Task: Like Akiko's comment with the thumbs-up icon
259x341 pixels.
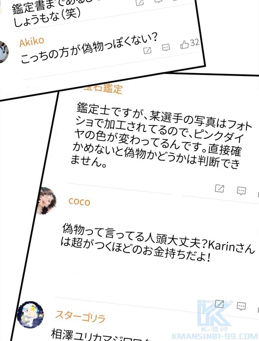Action: pyautogui.click(x=184, y=45)
